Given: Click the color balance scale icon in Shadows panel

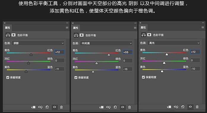Looking at the screenshot, I should pyautogui.click(x=8, y=35).
